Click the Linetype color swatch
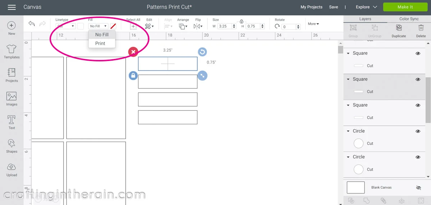The height and width of the screenshot is (205, 431). click(80, 26)
